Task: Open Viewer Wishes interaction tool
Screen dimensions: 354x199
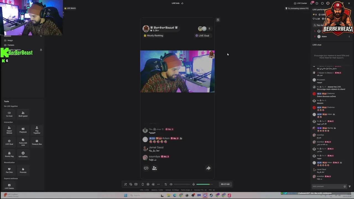Action: 9,130
